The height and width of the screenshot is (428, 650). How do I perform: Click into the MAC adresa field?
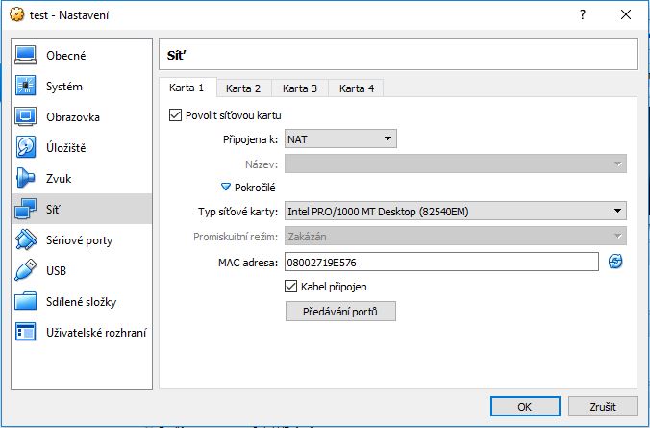click(x=441, y=262)
